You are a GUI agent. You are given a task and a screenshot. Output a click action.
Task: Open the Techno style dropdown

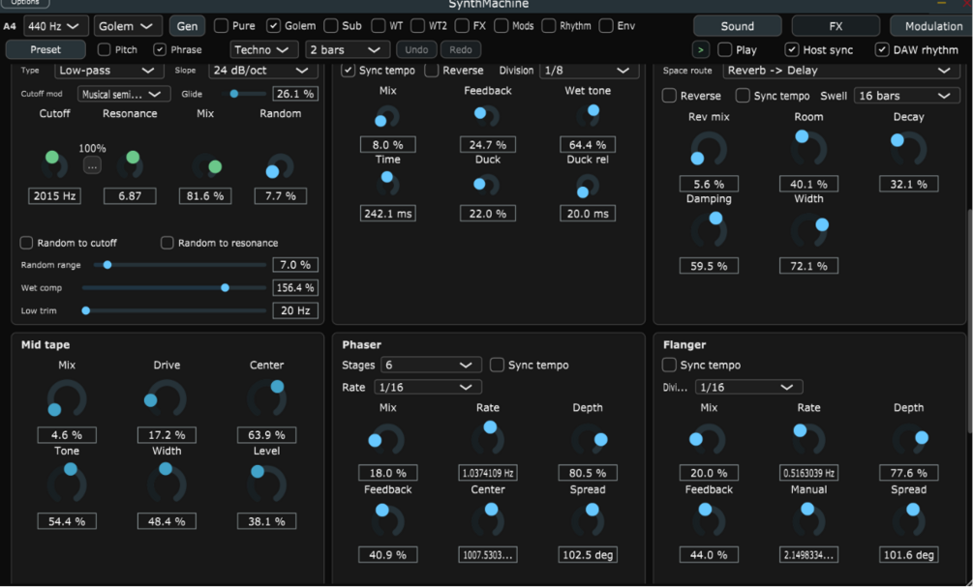[x=261, y=49]
